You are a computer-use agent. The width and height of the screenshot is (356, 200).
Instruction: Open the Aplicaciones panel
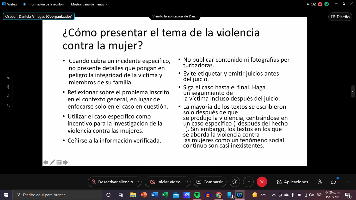coord(292,182)
